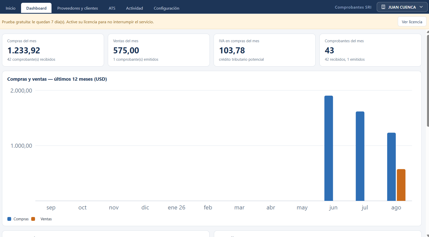Click the Prueba gratuita trial notice text
Image resolution: width=429 pixels, height=237 pixels.
(x=78, y=22)
